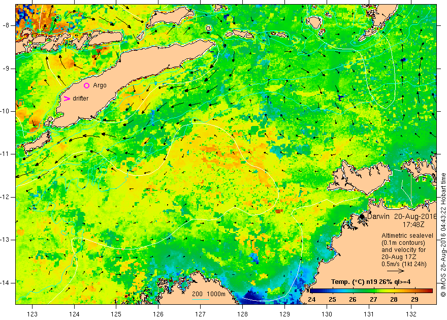Click the magenta drifter arrow marker
This screenshot has width=447, height=320.
click(67, 99)
